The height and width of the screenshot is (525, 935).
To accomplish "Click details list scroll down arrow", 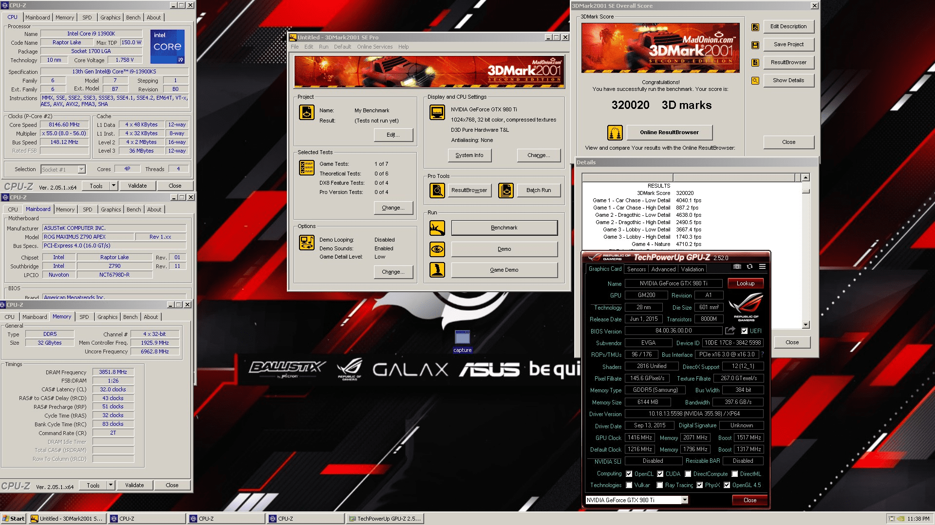I will click(x=805, y=325).
